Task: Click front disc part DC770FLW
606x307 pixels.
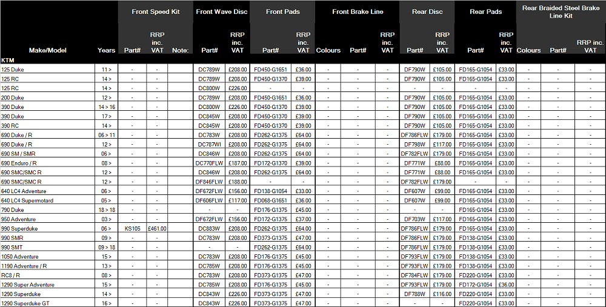Action: (209, 163)
